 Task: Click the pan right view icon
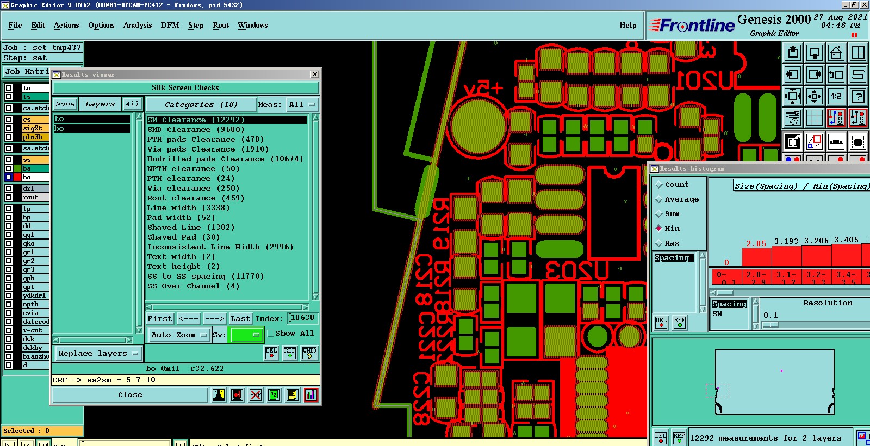815,75
